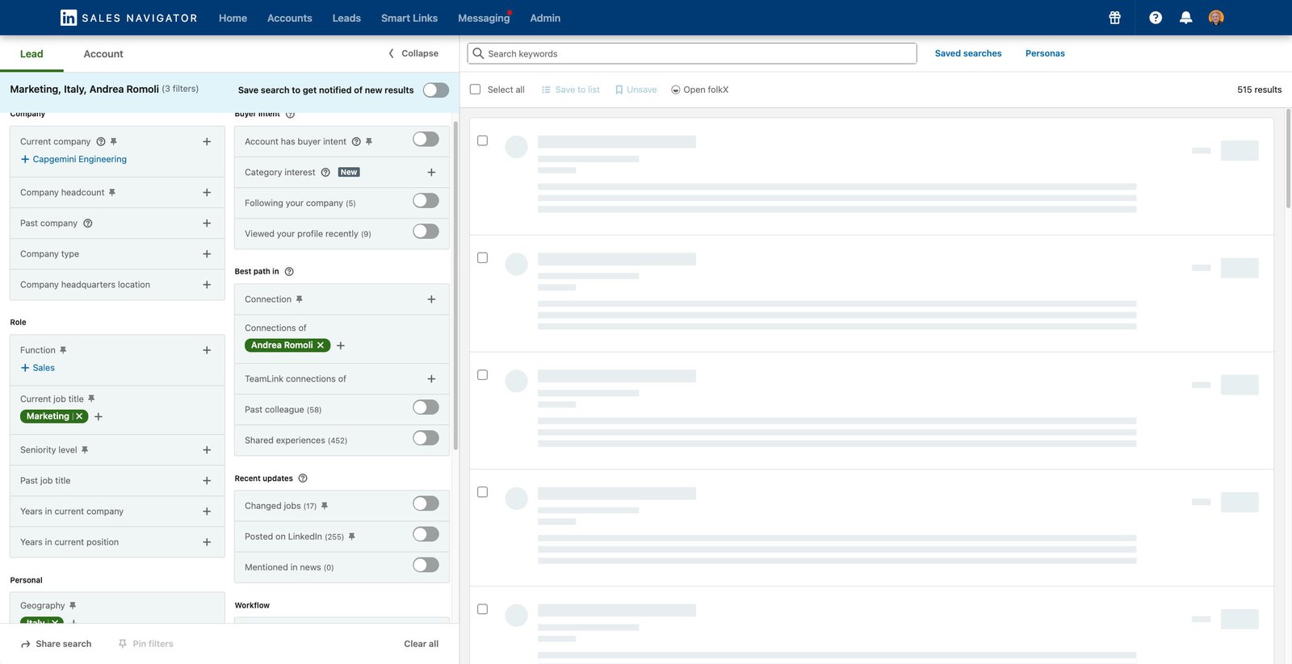1292x664 pixels.
Task: Remove the Marketing job title chip
Action: click(x=79, y=416)
